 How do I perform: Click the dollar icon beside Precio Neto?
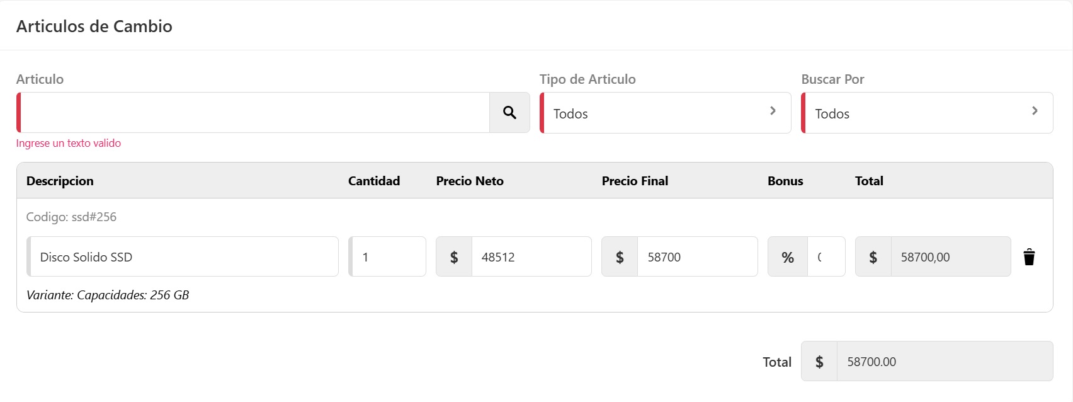click(x=454, y=257)
